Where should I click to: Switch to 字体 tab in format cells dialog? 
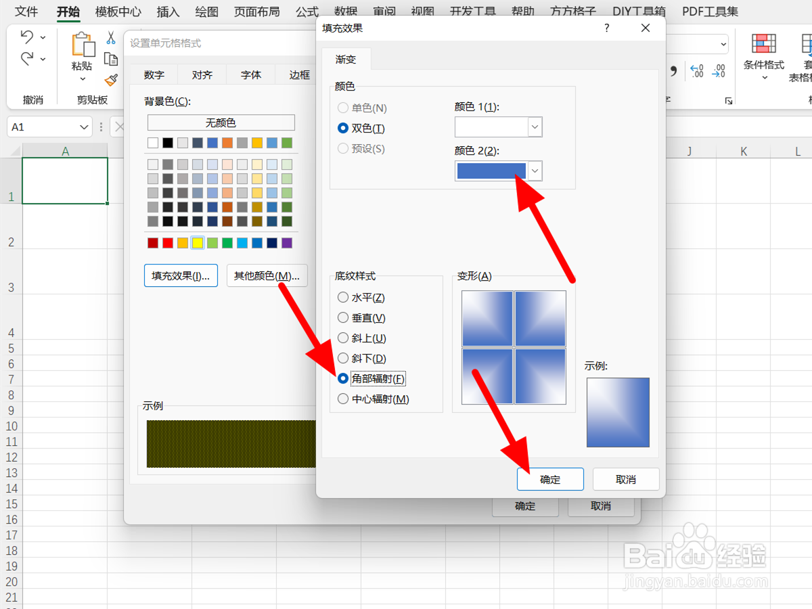tap(251, 75)
